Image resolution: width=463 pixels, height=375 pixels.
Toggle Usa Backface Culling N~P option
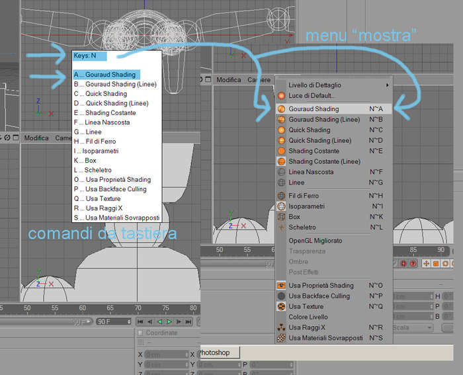[334, 296]
